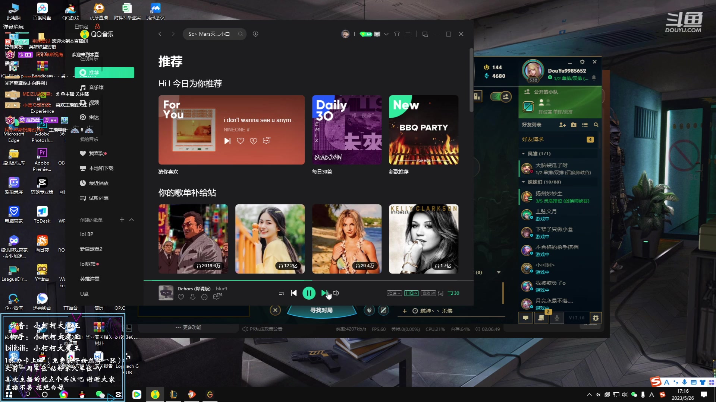The image size is (716, 402).
Task: Toggle League notifications bell icon
Action: (594, 78)
